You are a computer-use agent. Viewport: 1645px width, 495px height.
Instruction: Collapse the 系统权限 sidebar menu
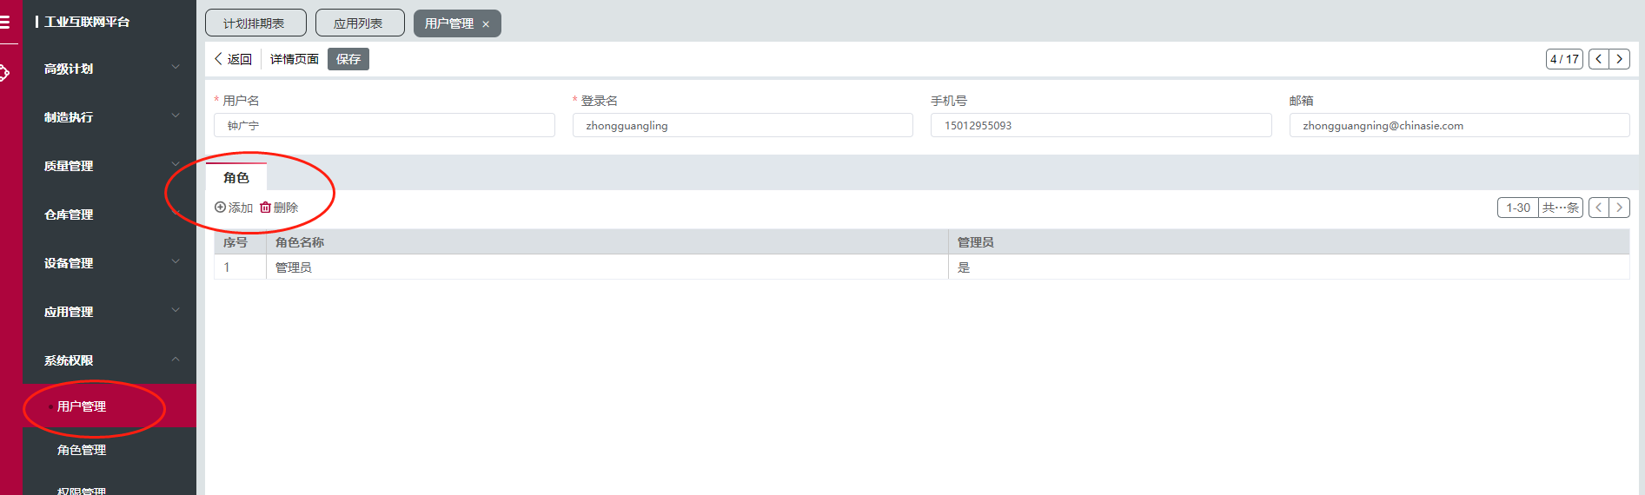pos(109,360)
